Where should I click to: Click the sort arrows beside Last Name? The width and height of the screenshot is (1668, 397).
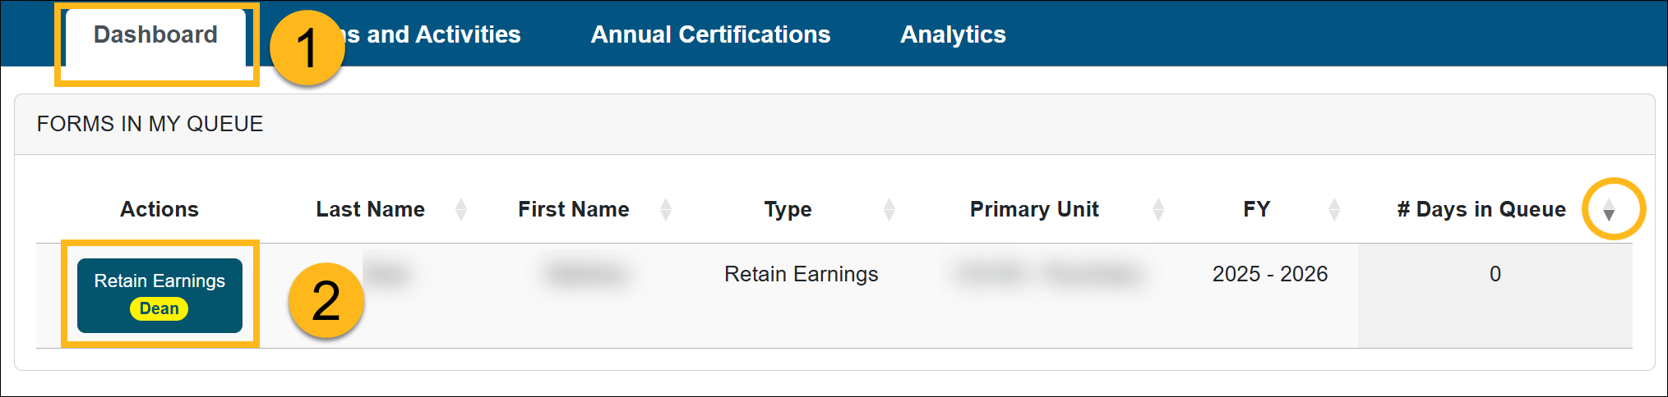pyautogui.click(x=461, y=210)
